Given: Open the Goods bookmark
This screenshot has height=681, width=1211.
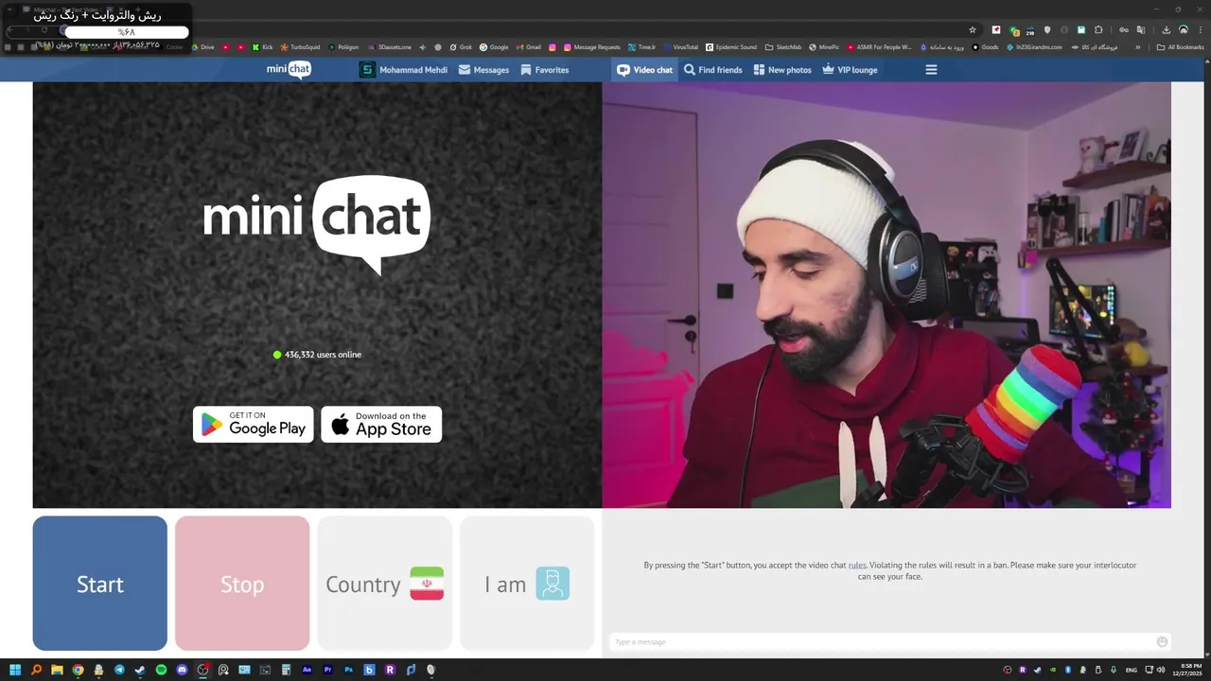Looking at the screenshot, I should (x=985, y=47).
